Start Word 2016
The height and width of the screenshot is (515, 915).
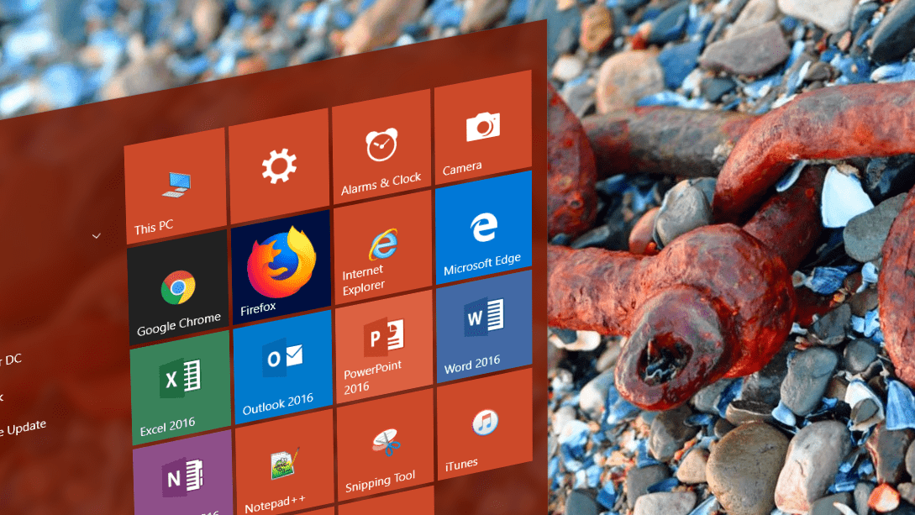pyautogui.click(x=484, y=323)
